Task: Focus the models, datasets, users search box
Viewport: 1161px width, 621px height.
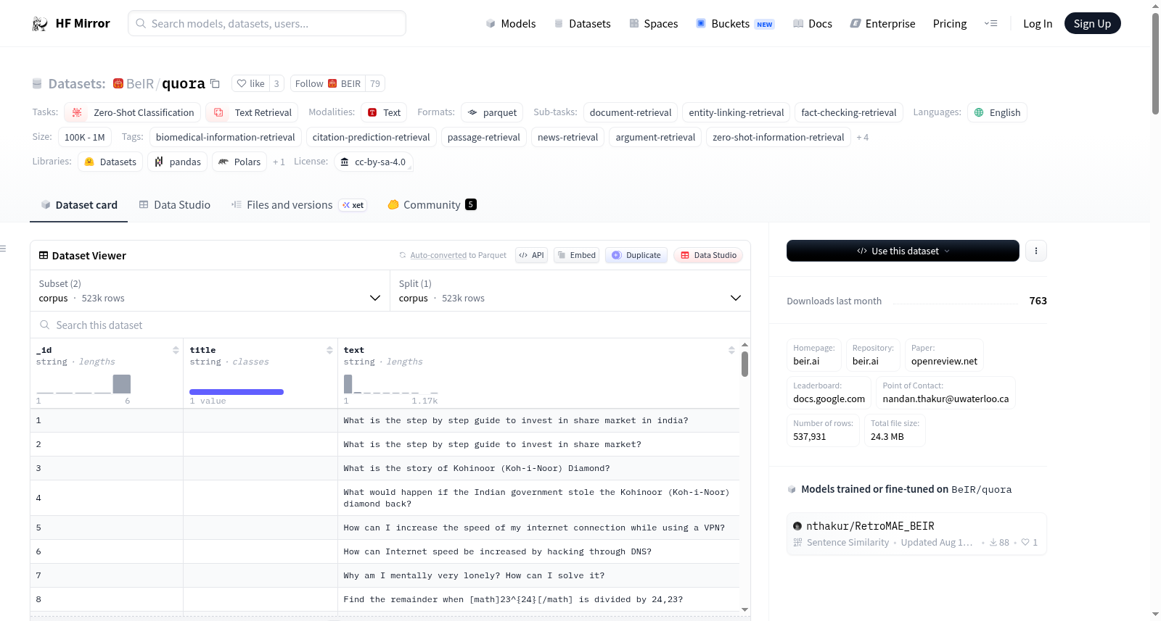Action: [x=267, y=23]
